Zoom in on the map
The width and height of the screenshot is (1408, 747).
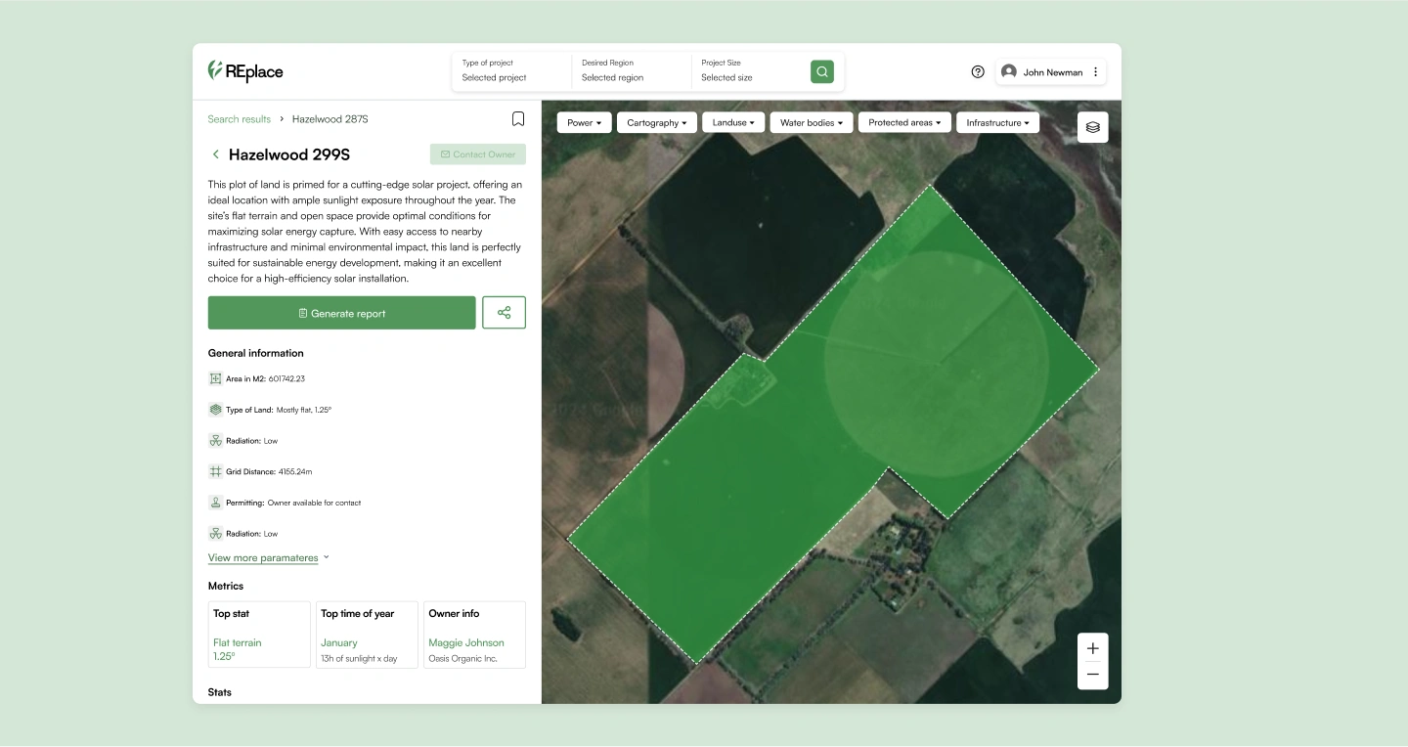(1092, 648)
